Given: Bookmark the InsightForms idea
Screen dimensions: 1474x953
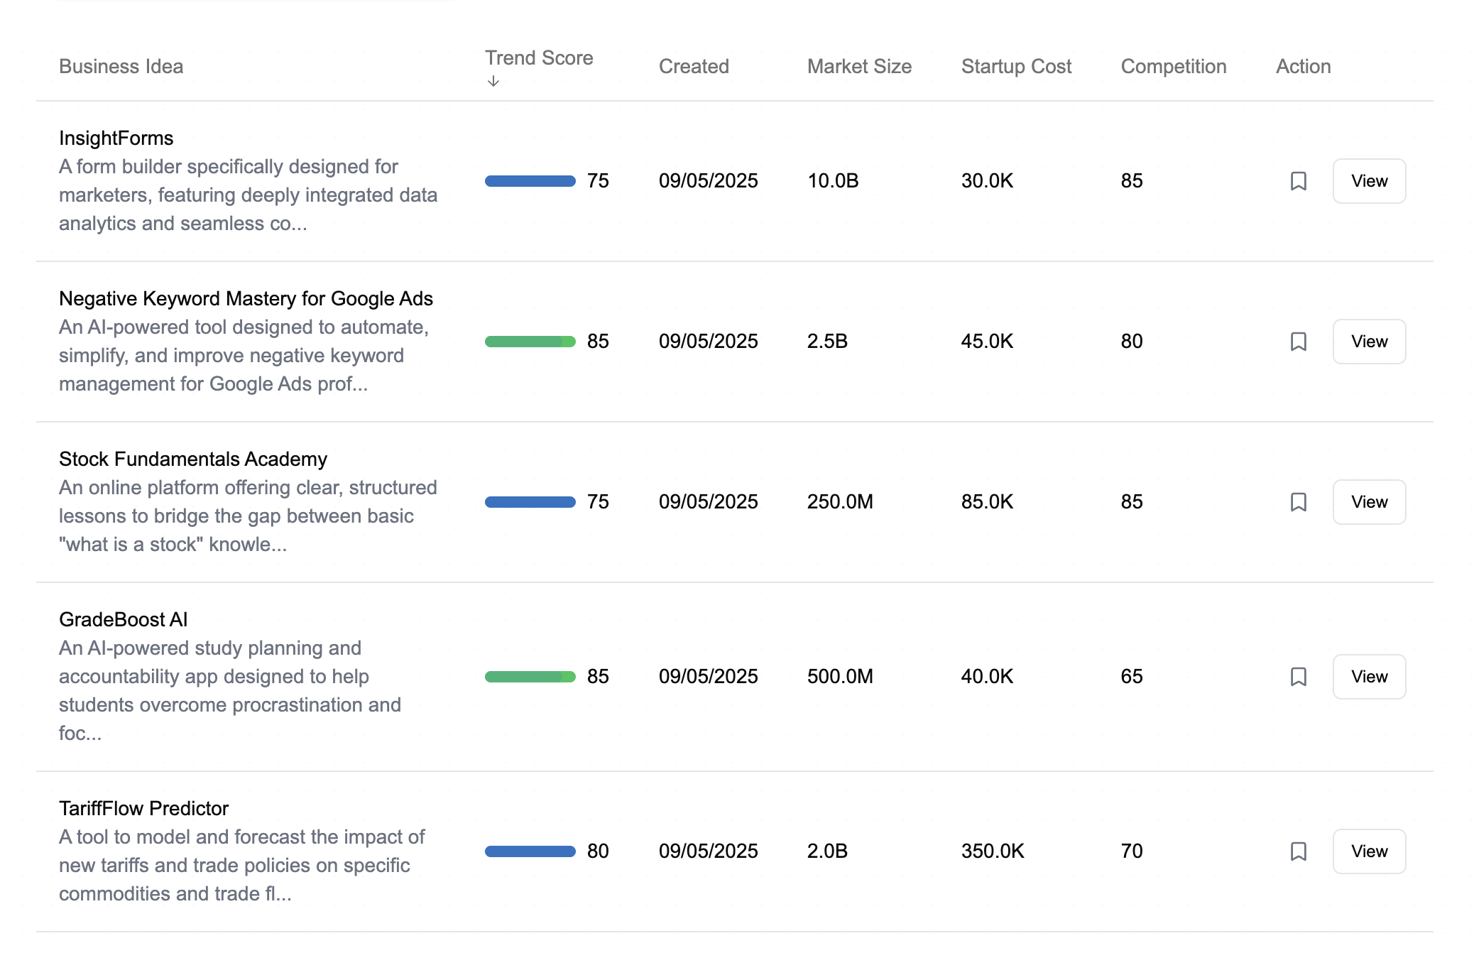Looking at the screenshot, I should [1298, 181].
